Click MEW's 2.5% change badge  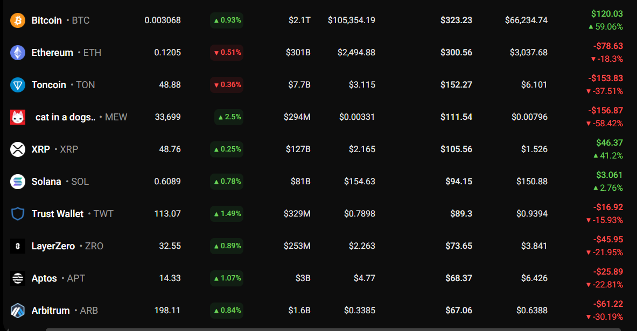tap(228, 117)
